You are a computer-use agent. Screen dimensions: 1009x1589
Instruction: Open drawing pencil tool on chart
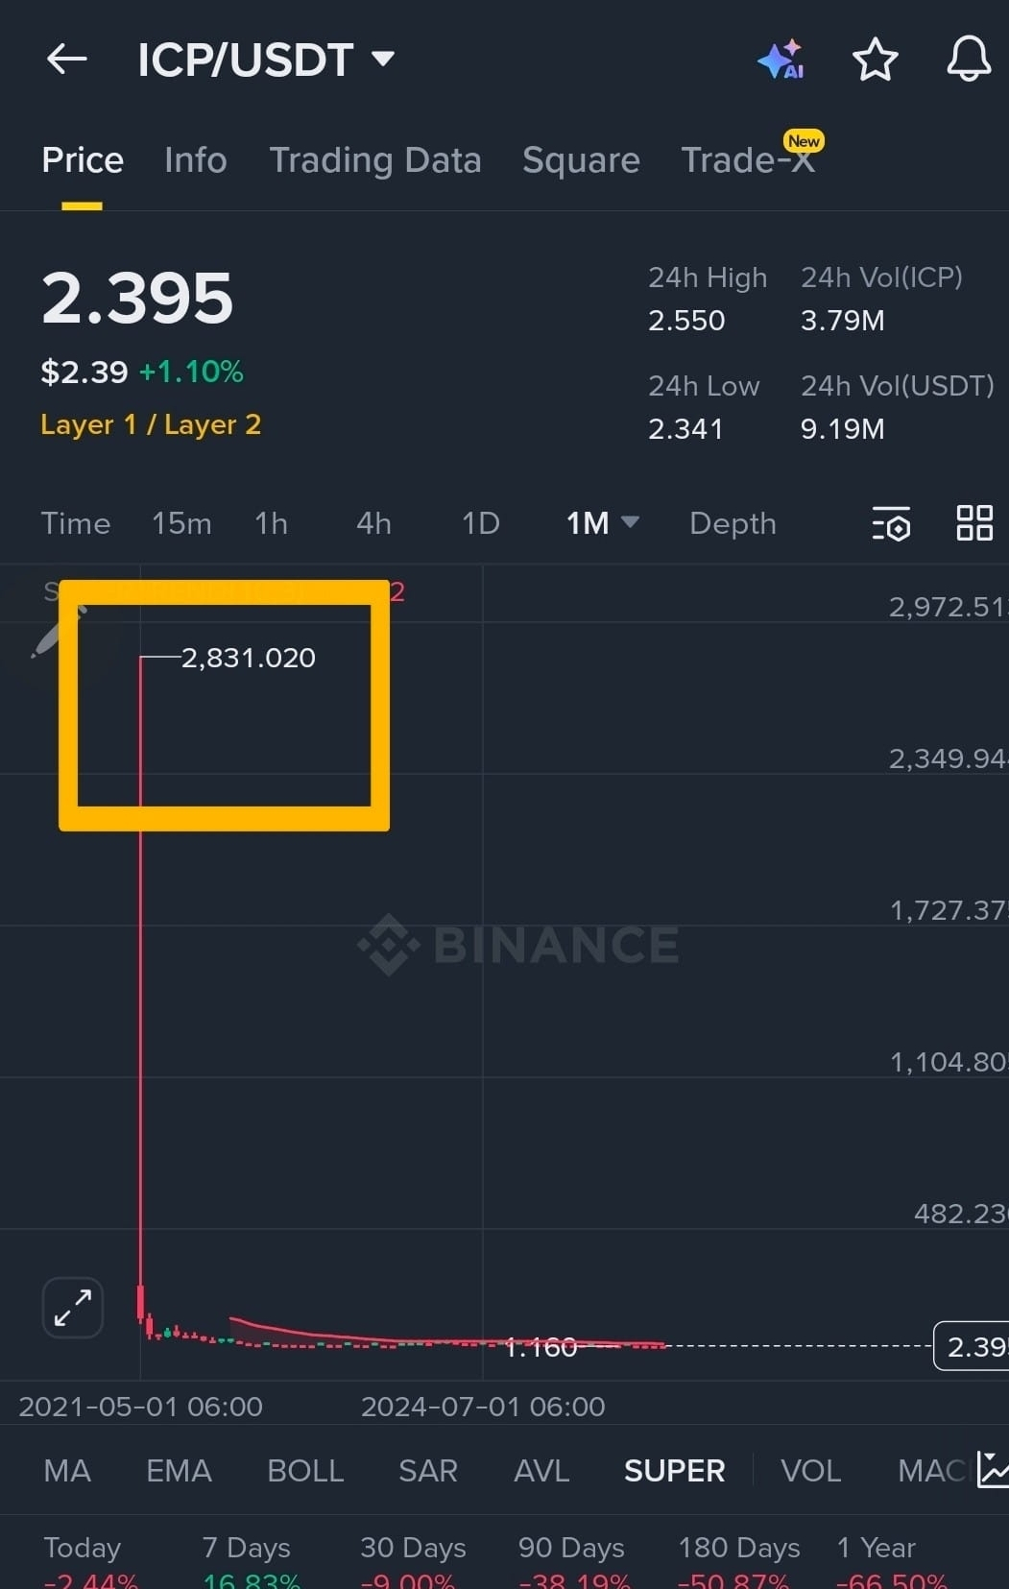pyautogui.click(x=50, y=638)
